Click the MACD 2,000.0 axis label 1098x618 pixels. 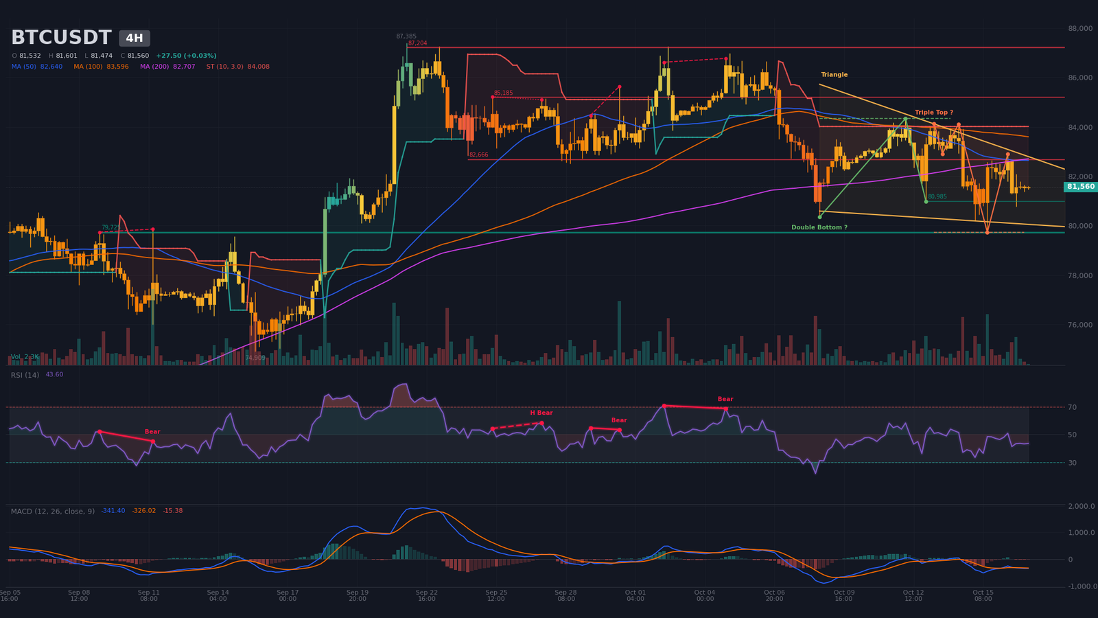point(1082,507)
